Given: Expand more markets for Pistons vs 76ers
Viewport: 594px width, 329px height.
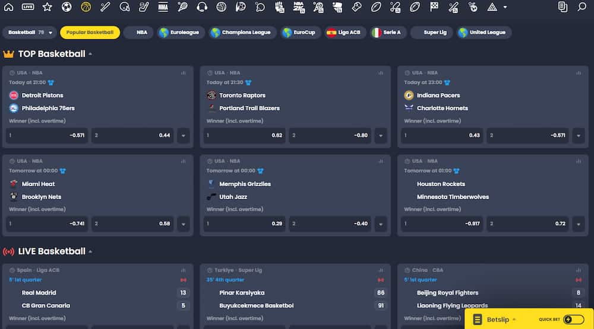Looking at the screenshot, I should click(184, 135).
